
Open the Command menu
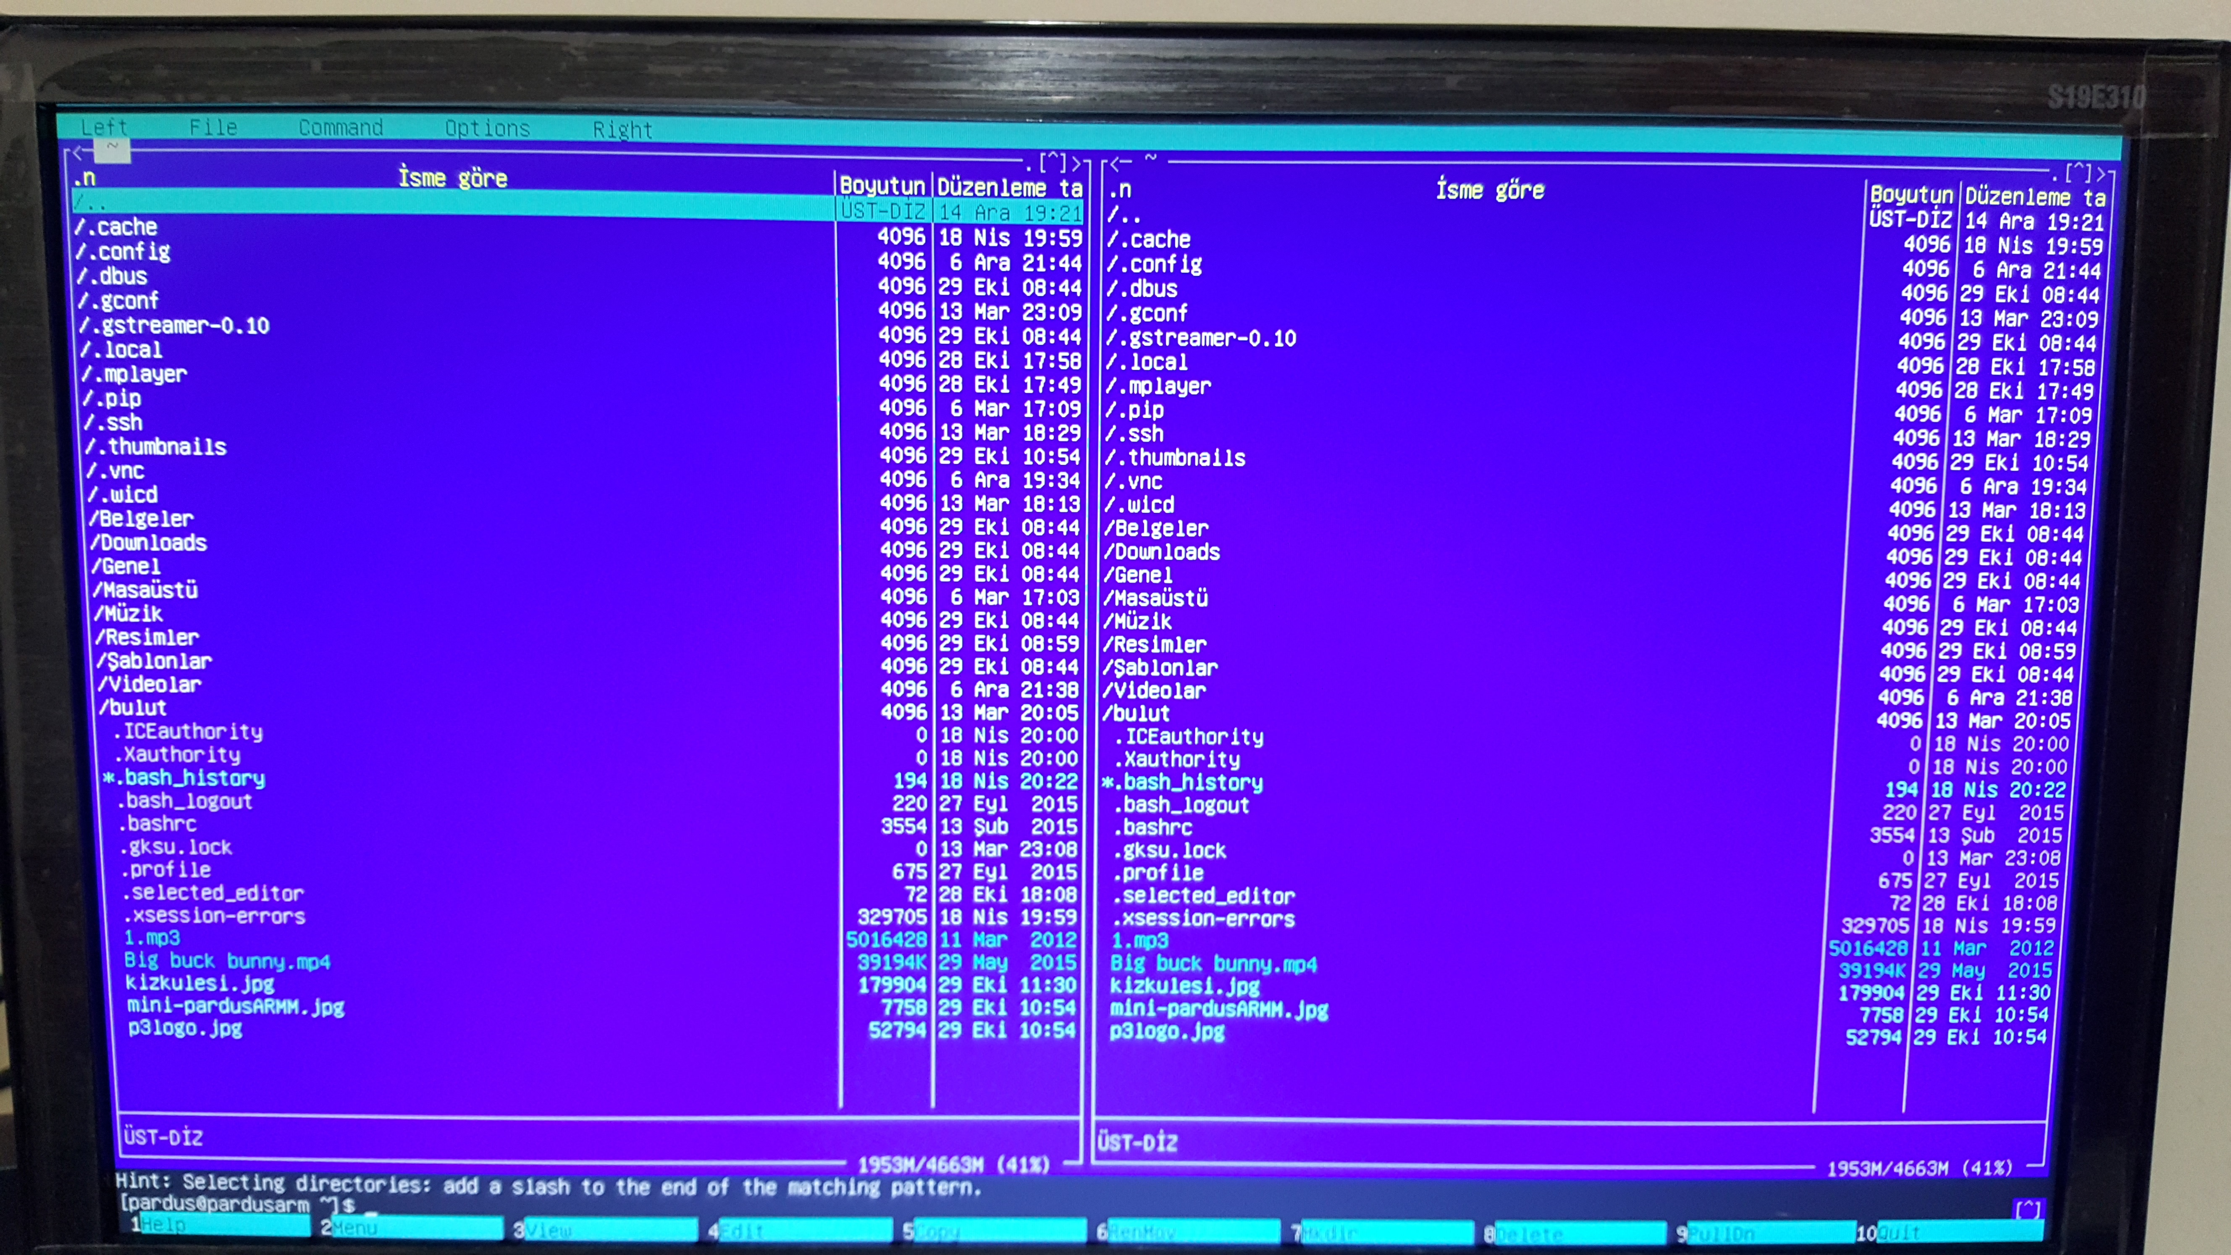tap(340, 128)
